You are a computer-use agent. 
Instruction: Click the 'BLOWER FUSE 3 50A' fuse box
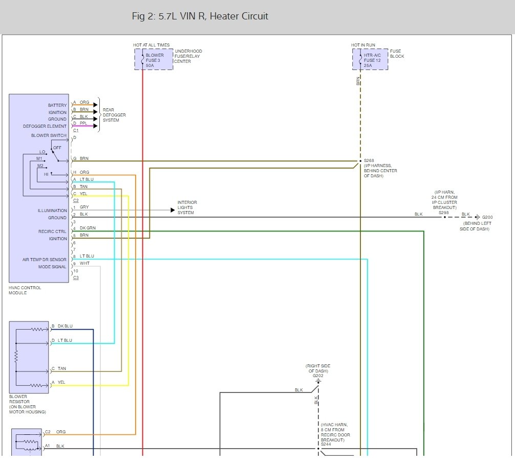(x=154, y=59)
